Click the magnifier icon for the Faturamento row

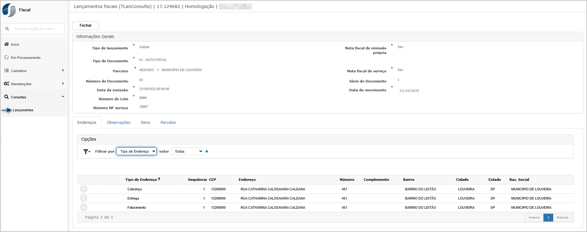84,207
